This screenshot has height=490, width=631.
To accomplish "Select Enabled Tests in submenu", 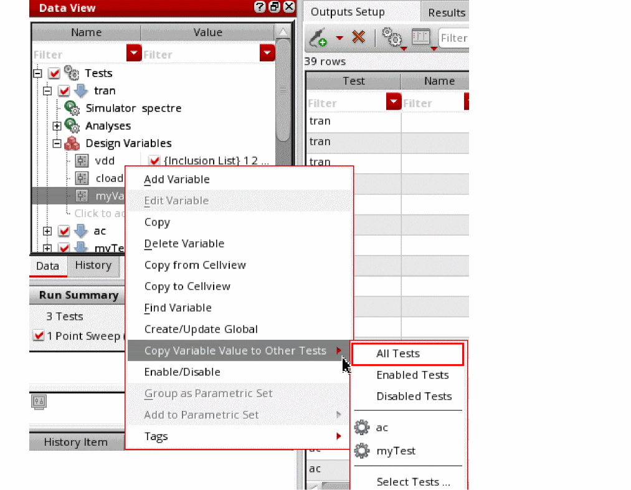I will coord(407,375).
